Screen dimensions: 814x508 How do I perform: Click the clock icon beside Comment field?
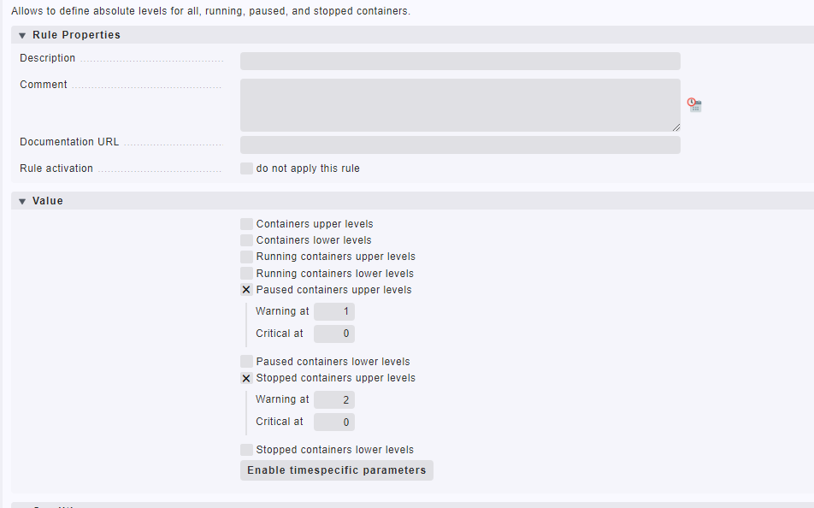coord(694,105)
